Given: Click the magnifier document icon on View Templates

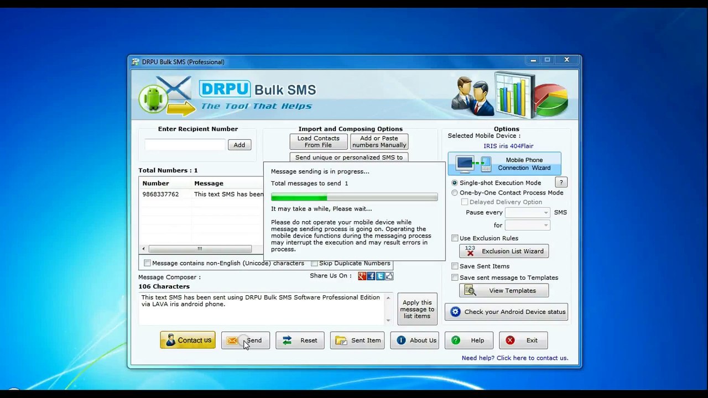Looking at the screenshot, I should pyautogui.click(x=470, y=290).
